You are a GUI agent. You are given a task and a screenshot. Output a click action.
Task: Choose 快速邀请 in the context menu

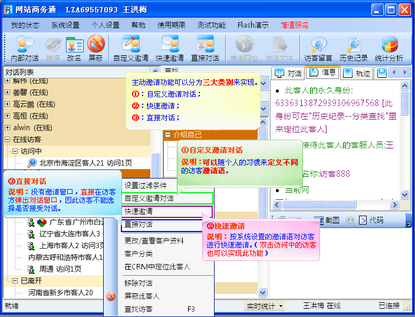click(139, 211)
